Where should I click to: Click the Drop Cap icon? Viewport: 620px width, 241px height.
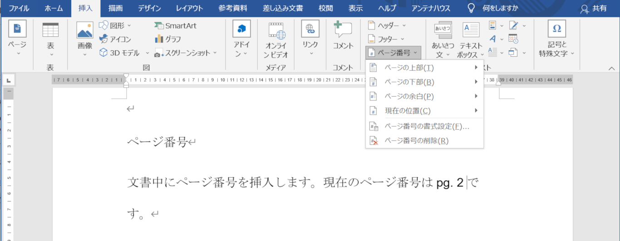click(x=492, y=53)
